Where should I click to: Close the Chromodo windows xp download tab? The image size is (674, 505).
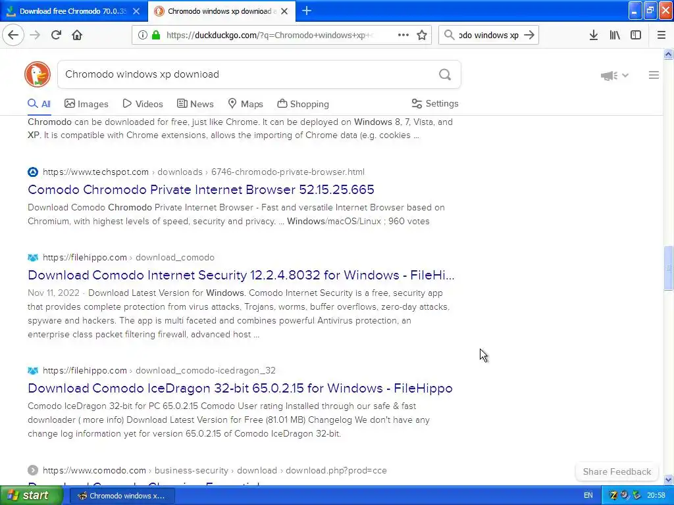tap(284, 11)
